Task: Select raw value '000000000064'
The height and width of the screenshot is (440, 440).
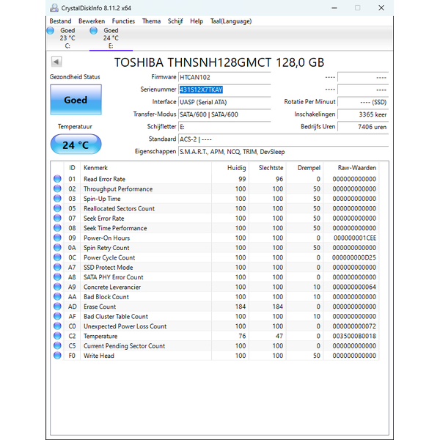Action: pos(354,287)
